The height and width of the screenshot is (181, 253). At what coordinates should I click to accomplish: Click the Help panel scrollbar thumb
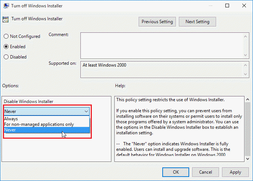248,129
